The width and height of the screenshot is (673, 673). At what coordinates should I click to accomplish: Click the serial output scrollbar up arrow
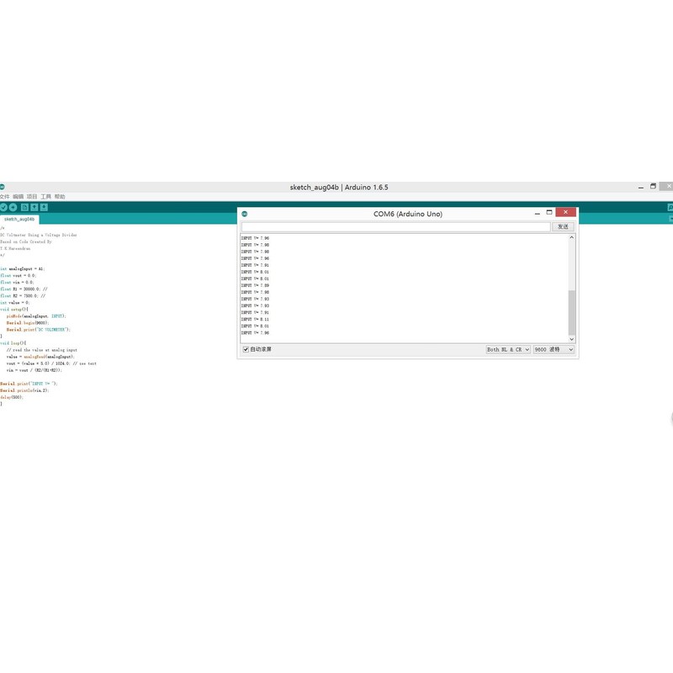(x=572, y=237)
